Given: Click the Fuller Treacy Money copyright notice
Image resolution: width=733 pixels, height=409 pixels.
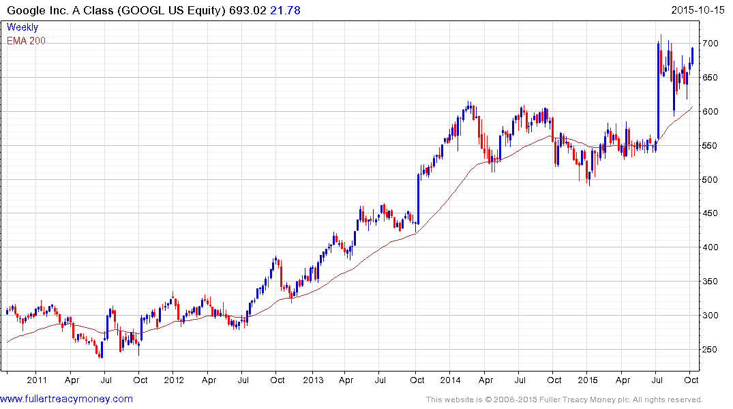Looking at the screenshot, I should click(565, 399).
